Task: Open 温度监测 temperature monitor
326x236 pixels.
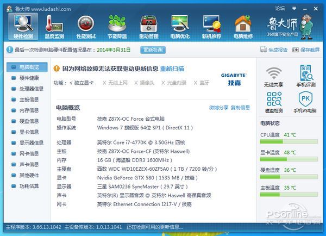Action: point(54,27)
